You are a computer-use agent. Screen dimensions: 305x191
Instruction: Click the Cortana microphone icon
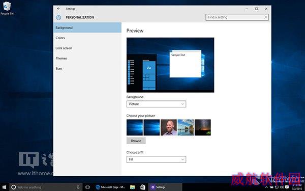pos(78,187)
